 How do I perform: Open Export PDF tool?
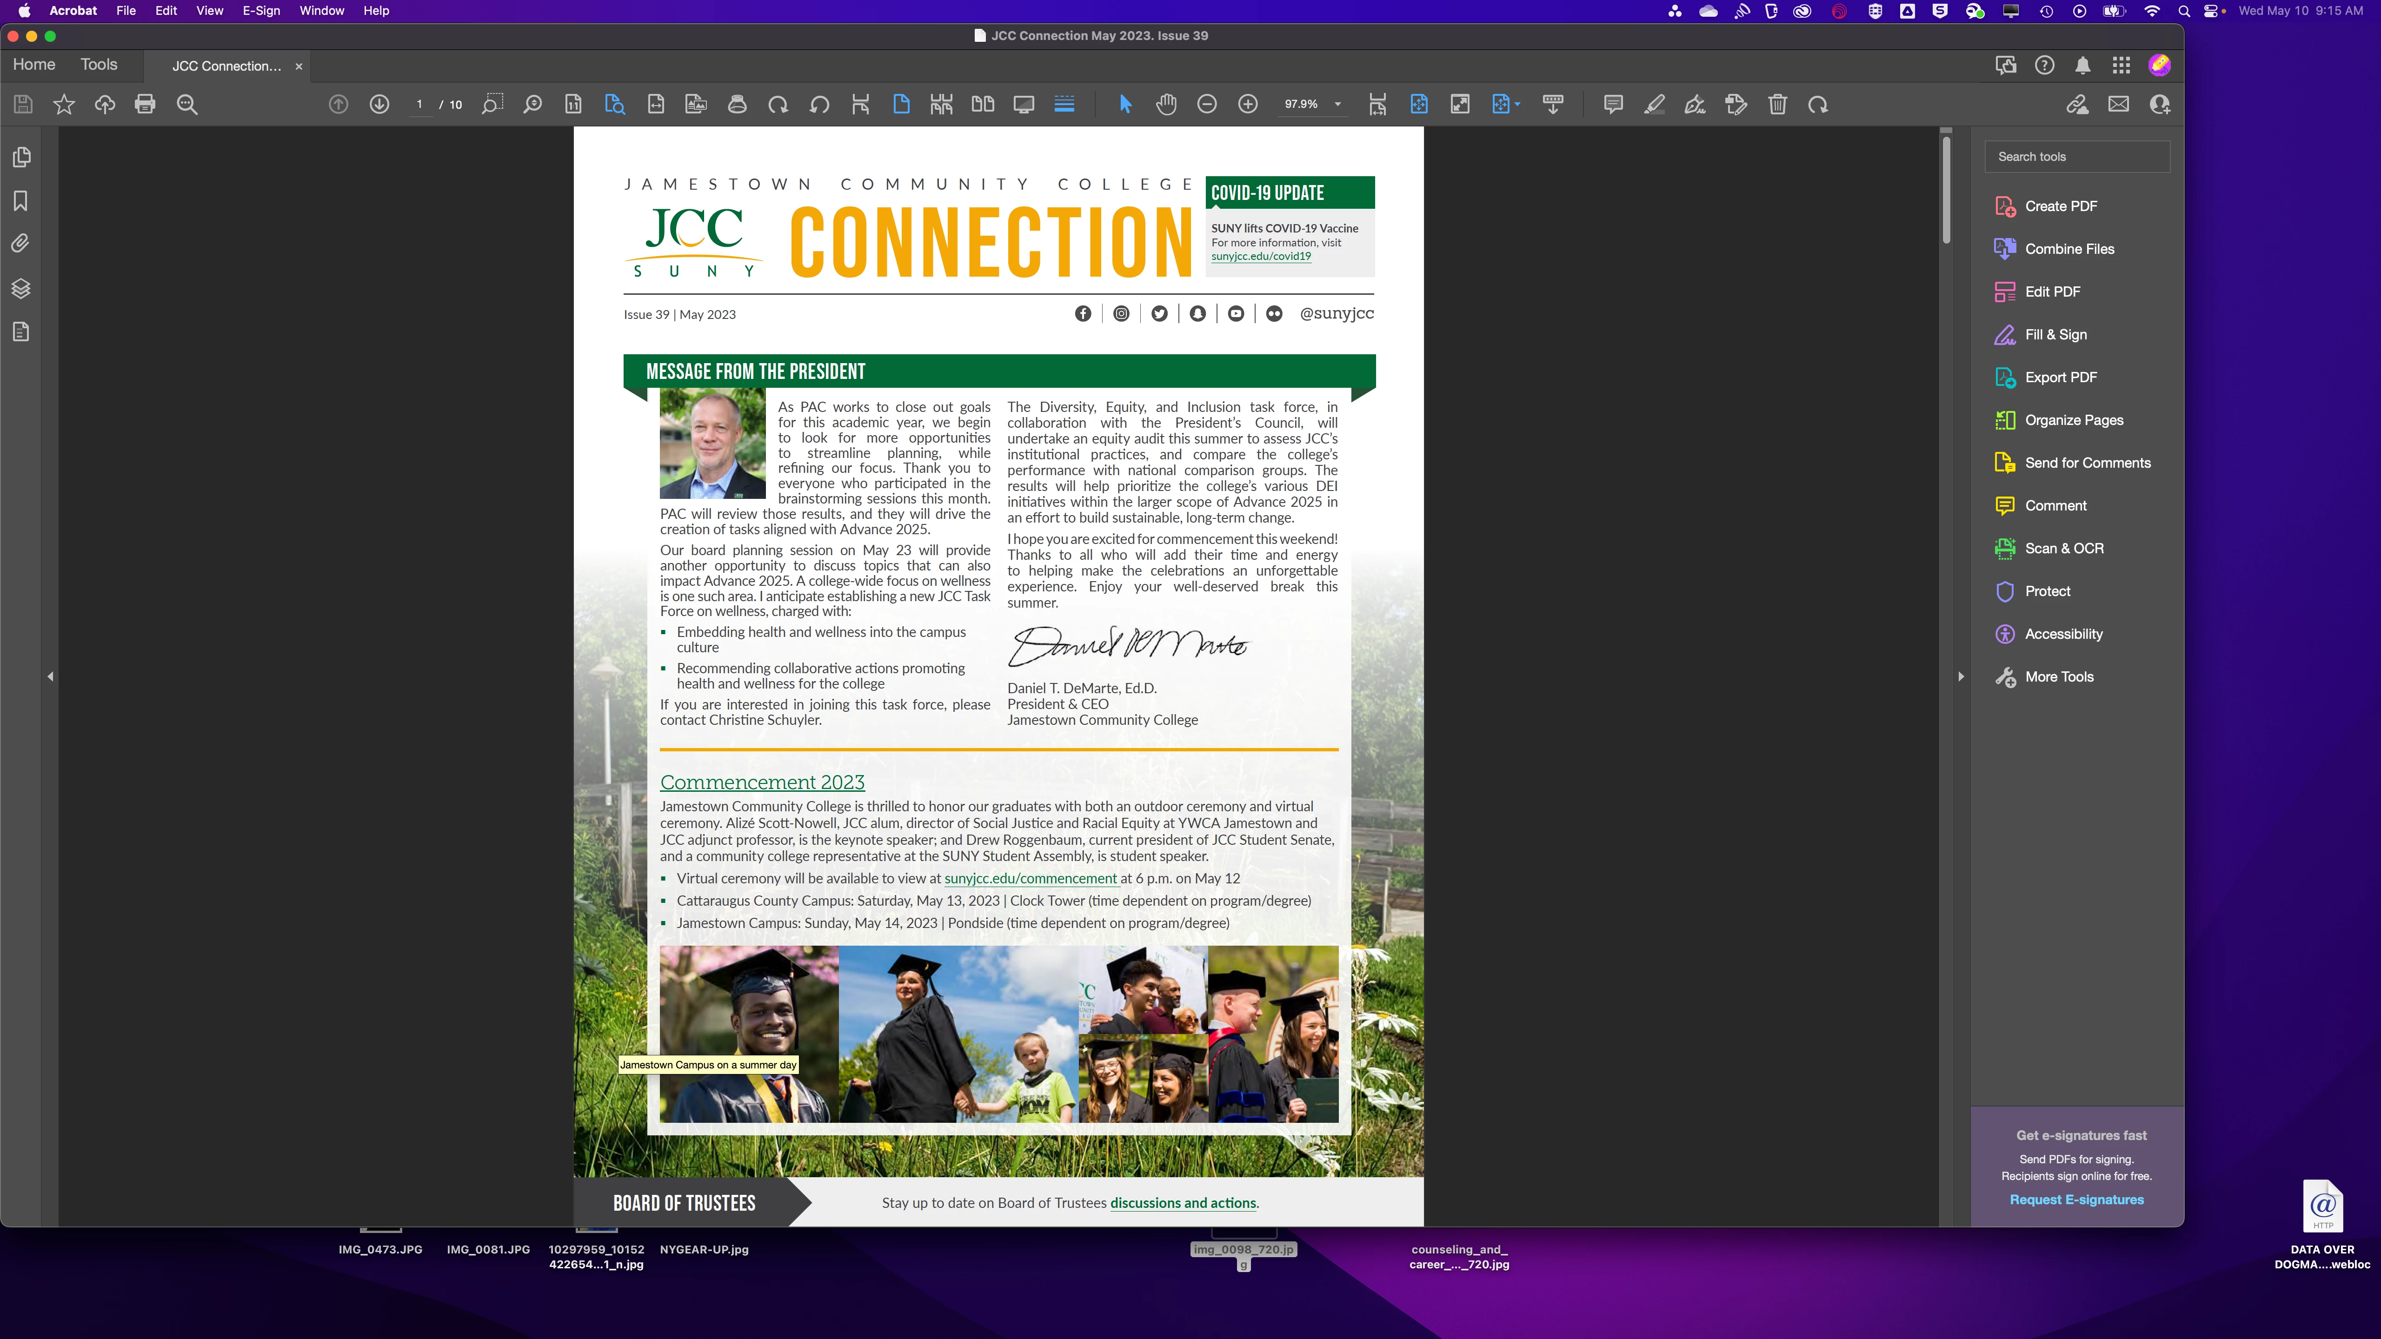coord(2060,377)
